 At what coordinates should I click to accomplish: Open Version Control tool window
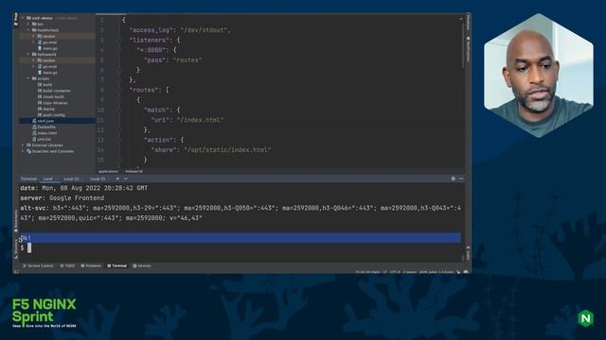pos(38,266)
